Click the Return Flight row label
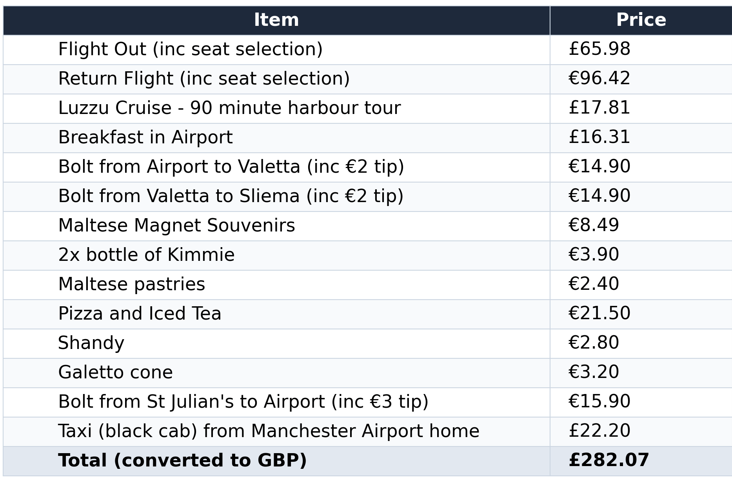Viewport: 732px width, 479px height. tap(276, 79)
